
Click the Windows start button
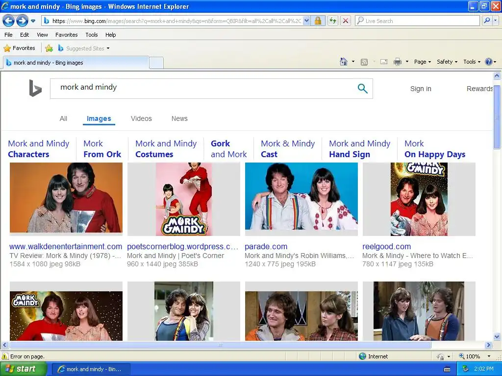pyautogui.click(x=24, y=369)
